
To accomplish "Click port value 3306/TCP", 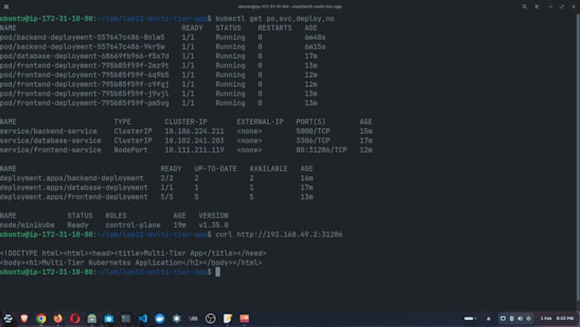I will (313, 140).
